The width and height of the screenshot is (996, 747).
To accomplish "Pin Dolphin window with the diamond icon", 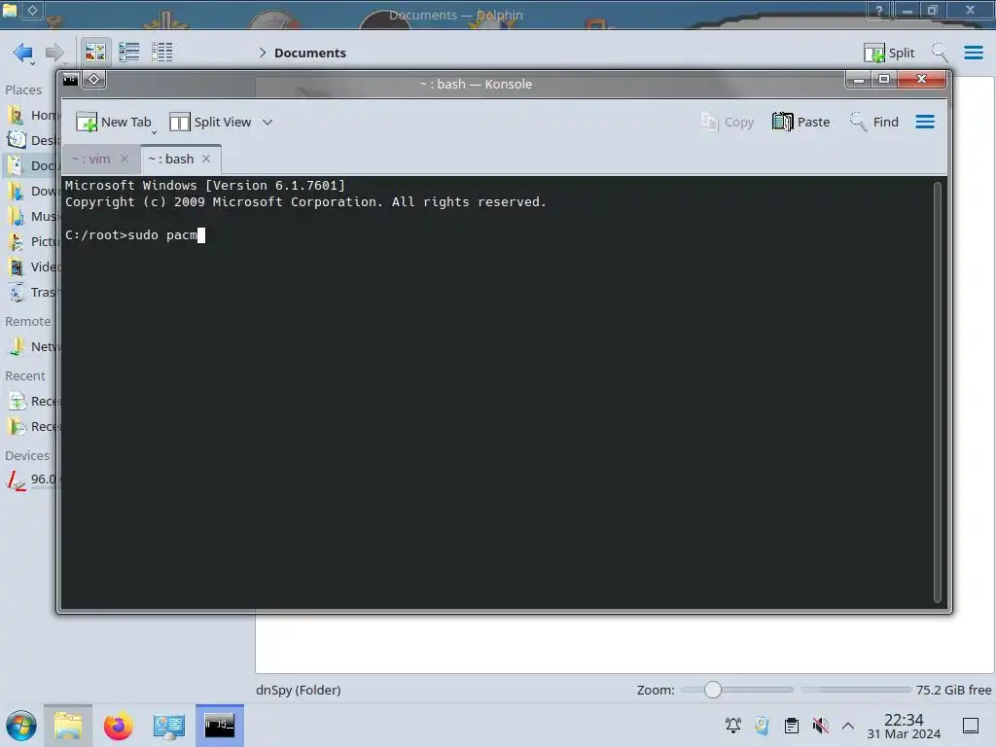I will pyautogui.click(x=32, y=10).
